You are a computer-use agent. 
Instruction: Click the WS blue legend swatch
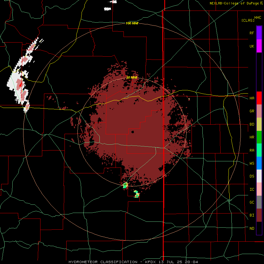point(259,163)
